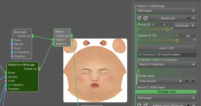Click the Gamma value field showing 3.8

[188, 36]
